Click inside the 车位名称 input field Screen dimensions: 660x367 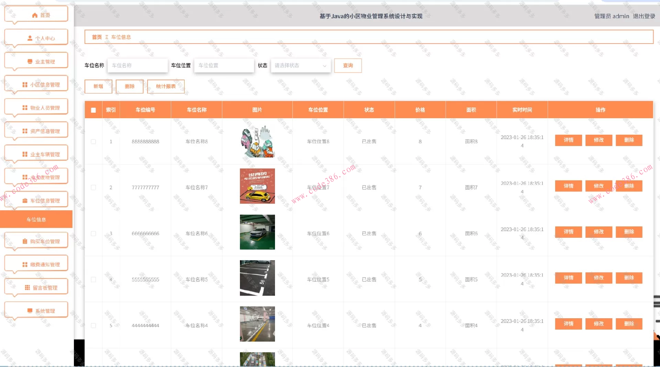(x=137, y=65)
